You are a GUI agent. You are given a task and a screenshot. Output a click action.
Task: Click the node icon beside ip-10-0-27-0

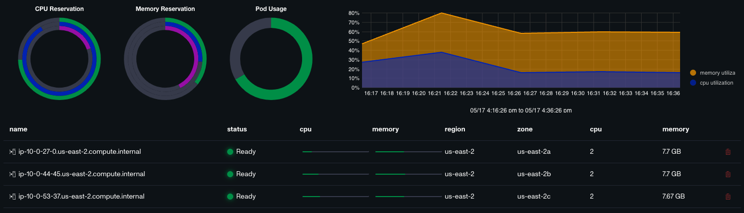click(x=13, y=151)
